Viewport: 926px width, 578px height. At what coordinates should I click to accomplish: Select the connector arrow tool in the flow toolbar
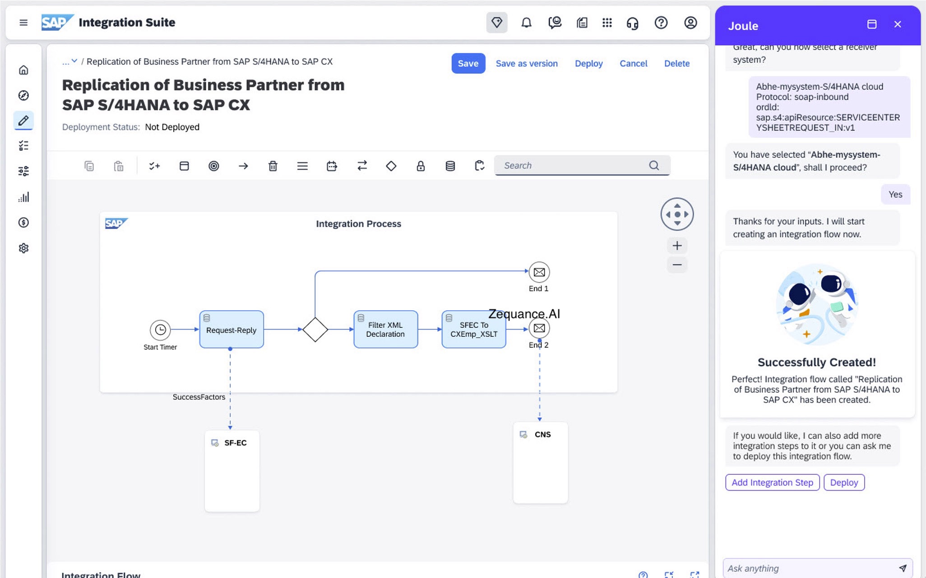point(243,166)
